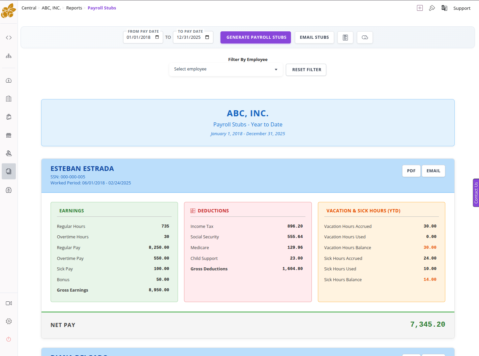Open the From Pay Date calendar picker
Screen dimensions: 479x356
[157, 37]
